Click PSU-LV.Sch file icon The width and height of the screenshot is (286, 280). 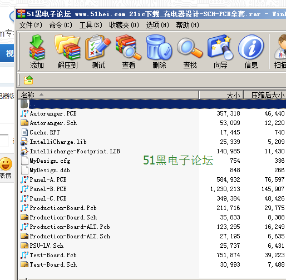point(24,246)
